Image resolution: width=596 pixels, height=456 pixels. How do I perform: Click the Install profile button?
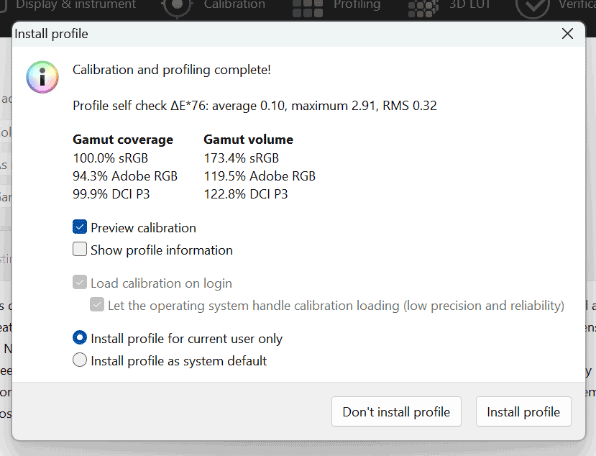pos(523,411)
